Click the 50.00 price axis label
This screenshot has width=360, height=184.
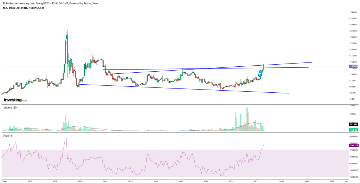pyautogui.click(x=354, y=87)
